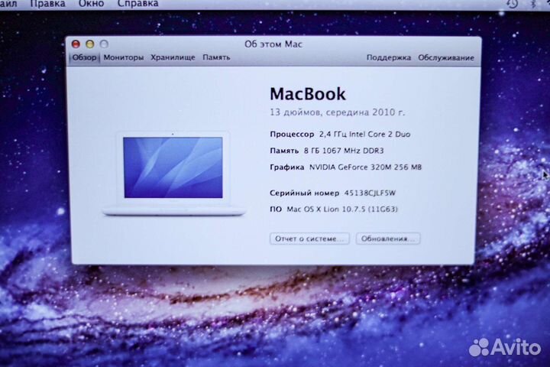
Task: Click the grey zoom window button
Action: click(104, 44)
